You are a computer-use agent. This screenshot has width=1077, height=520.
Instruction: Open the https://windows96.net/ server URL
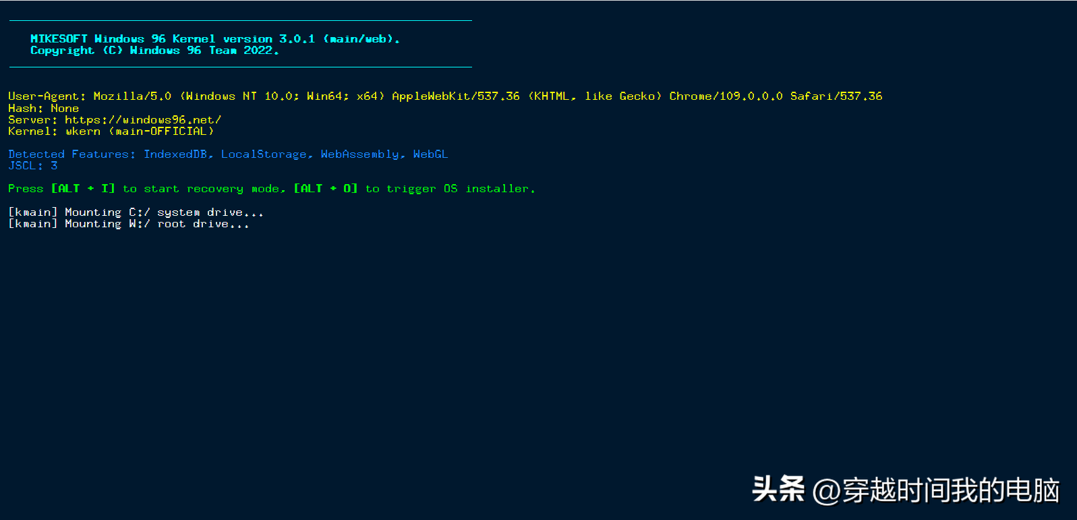tap(143, 120)
